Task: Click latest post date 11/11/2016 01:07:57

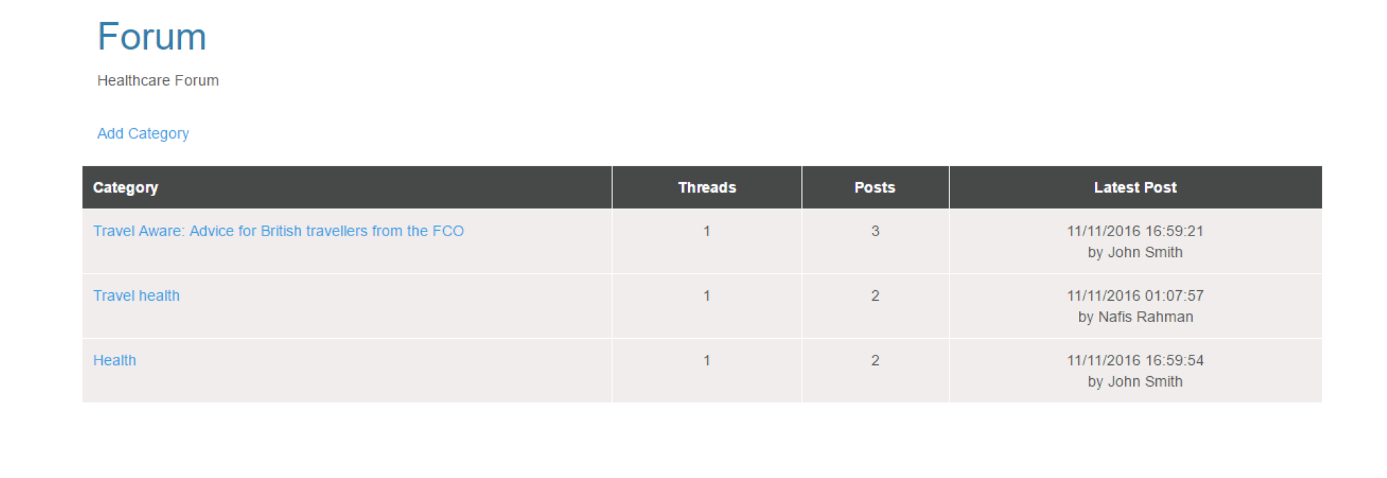Action: (1135, 296)
